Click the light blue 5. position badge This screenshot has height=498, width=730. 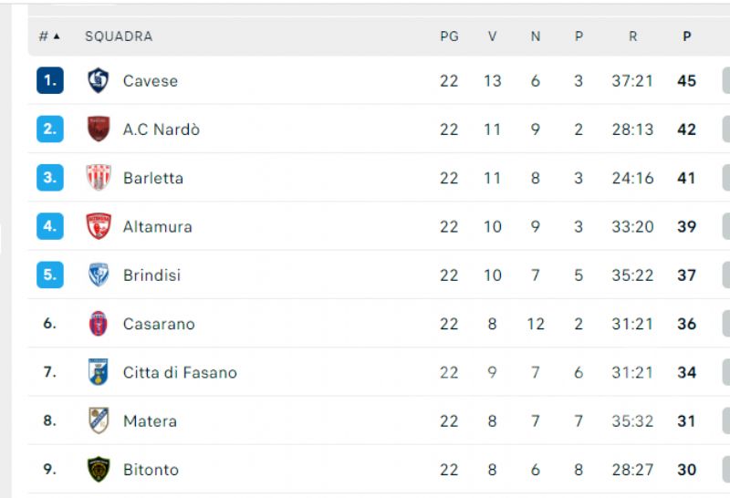(50, 275)
